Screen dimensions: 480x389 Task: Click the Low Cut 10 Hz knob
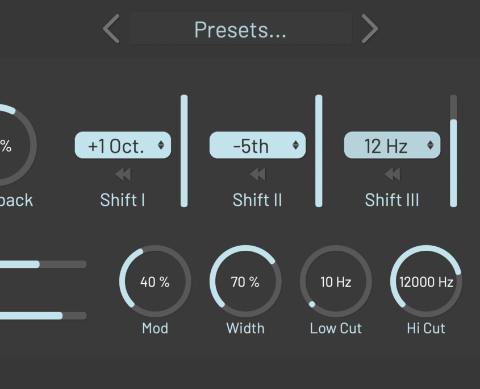[336, 282]
